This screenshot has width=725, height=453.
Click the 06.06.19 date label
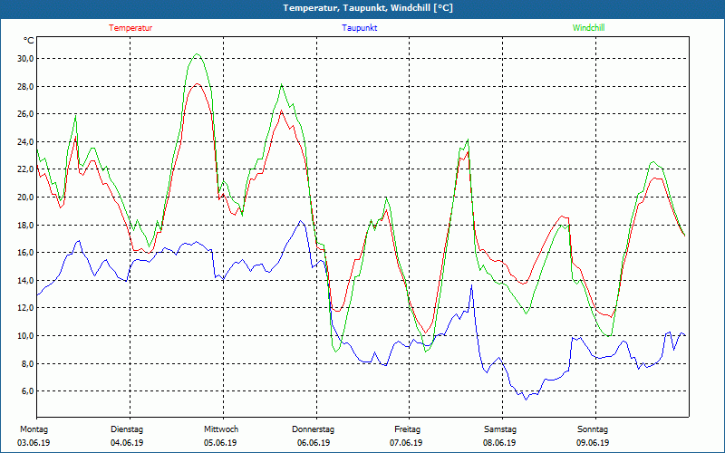coord(314,443)
